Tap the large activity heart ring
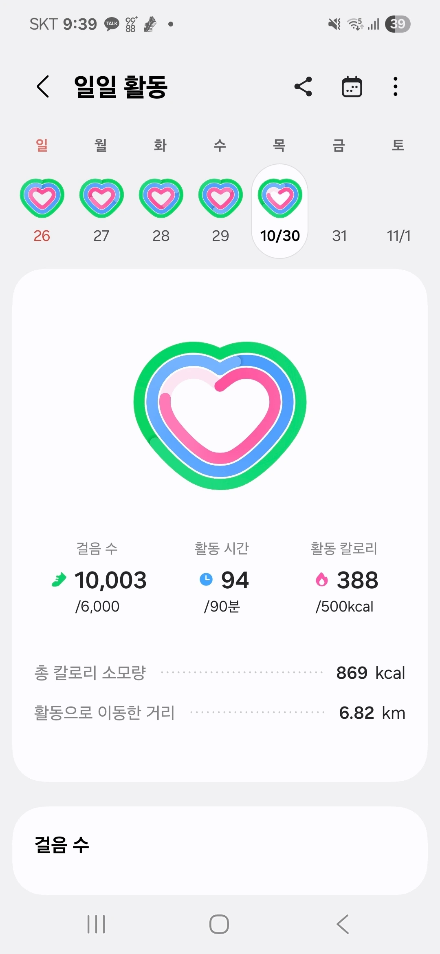 (x=220, y=415)
